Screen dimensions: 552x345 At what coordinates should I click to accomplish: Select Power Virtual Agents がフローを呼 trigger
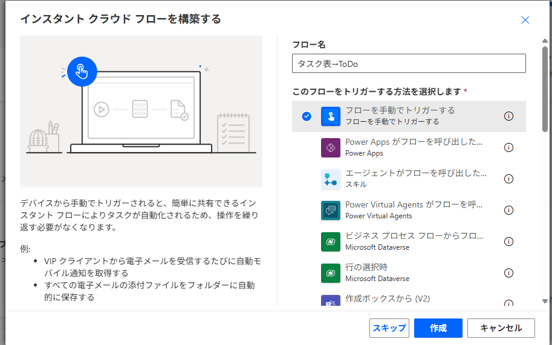point(409,210)
